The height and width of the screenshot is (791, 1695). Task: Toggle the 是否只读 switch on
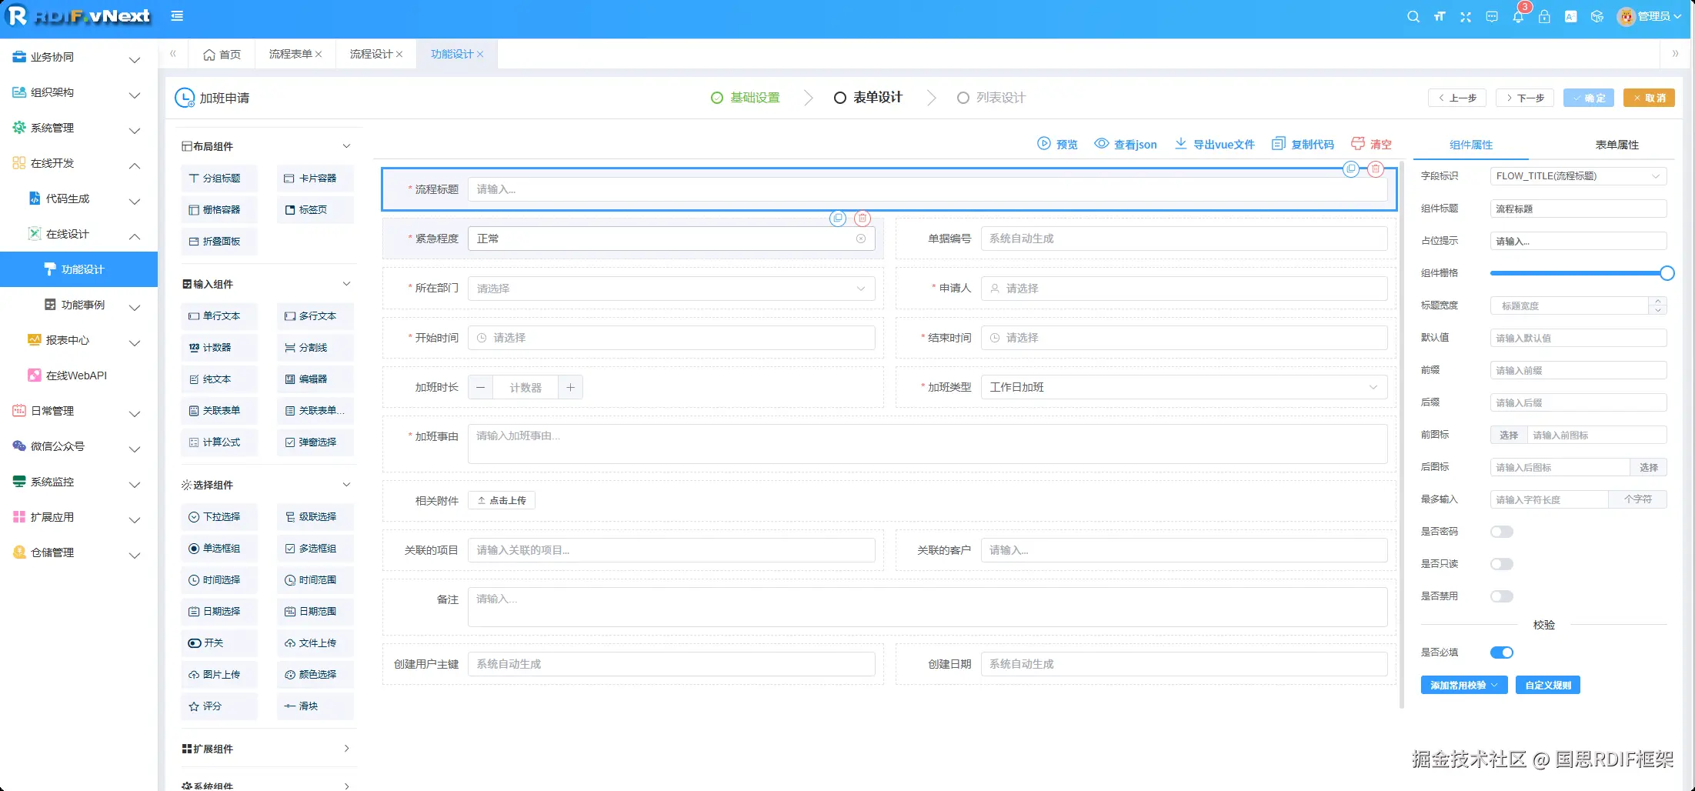pyautogui.click(x=1501, y=564)
